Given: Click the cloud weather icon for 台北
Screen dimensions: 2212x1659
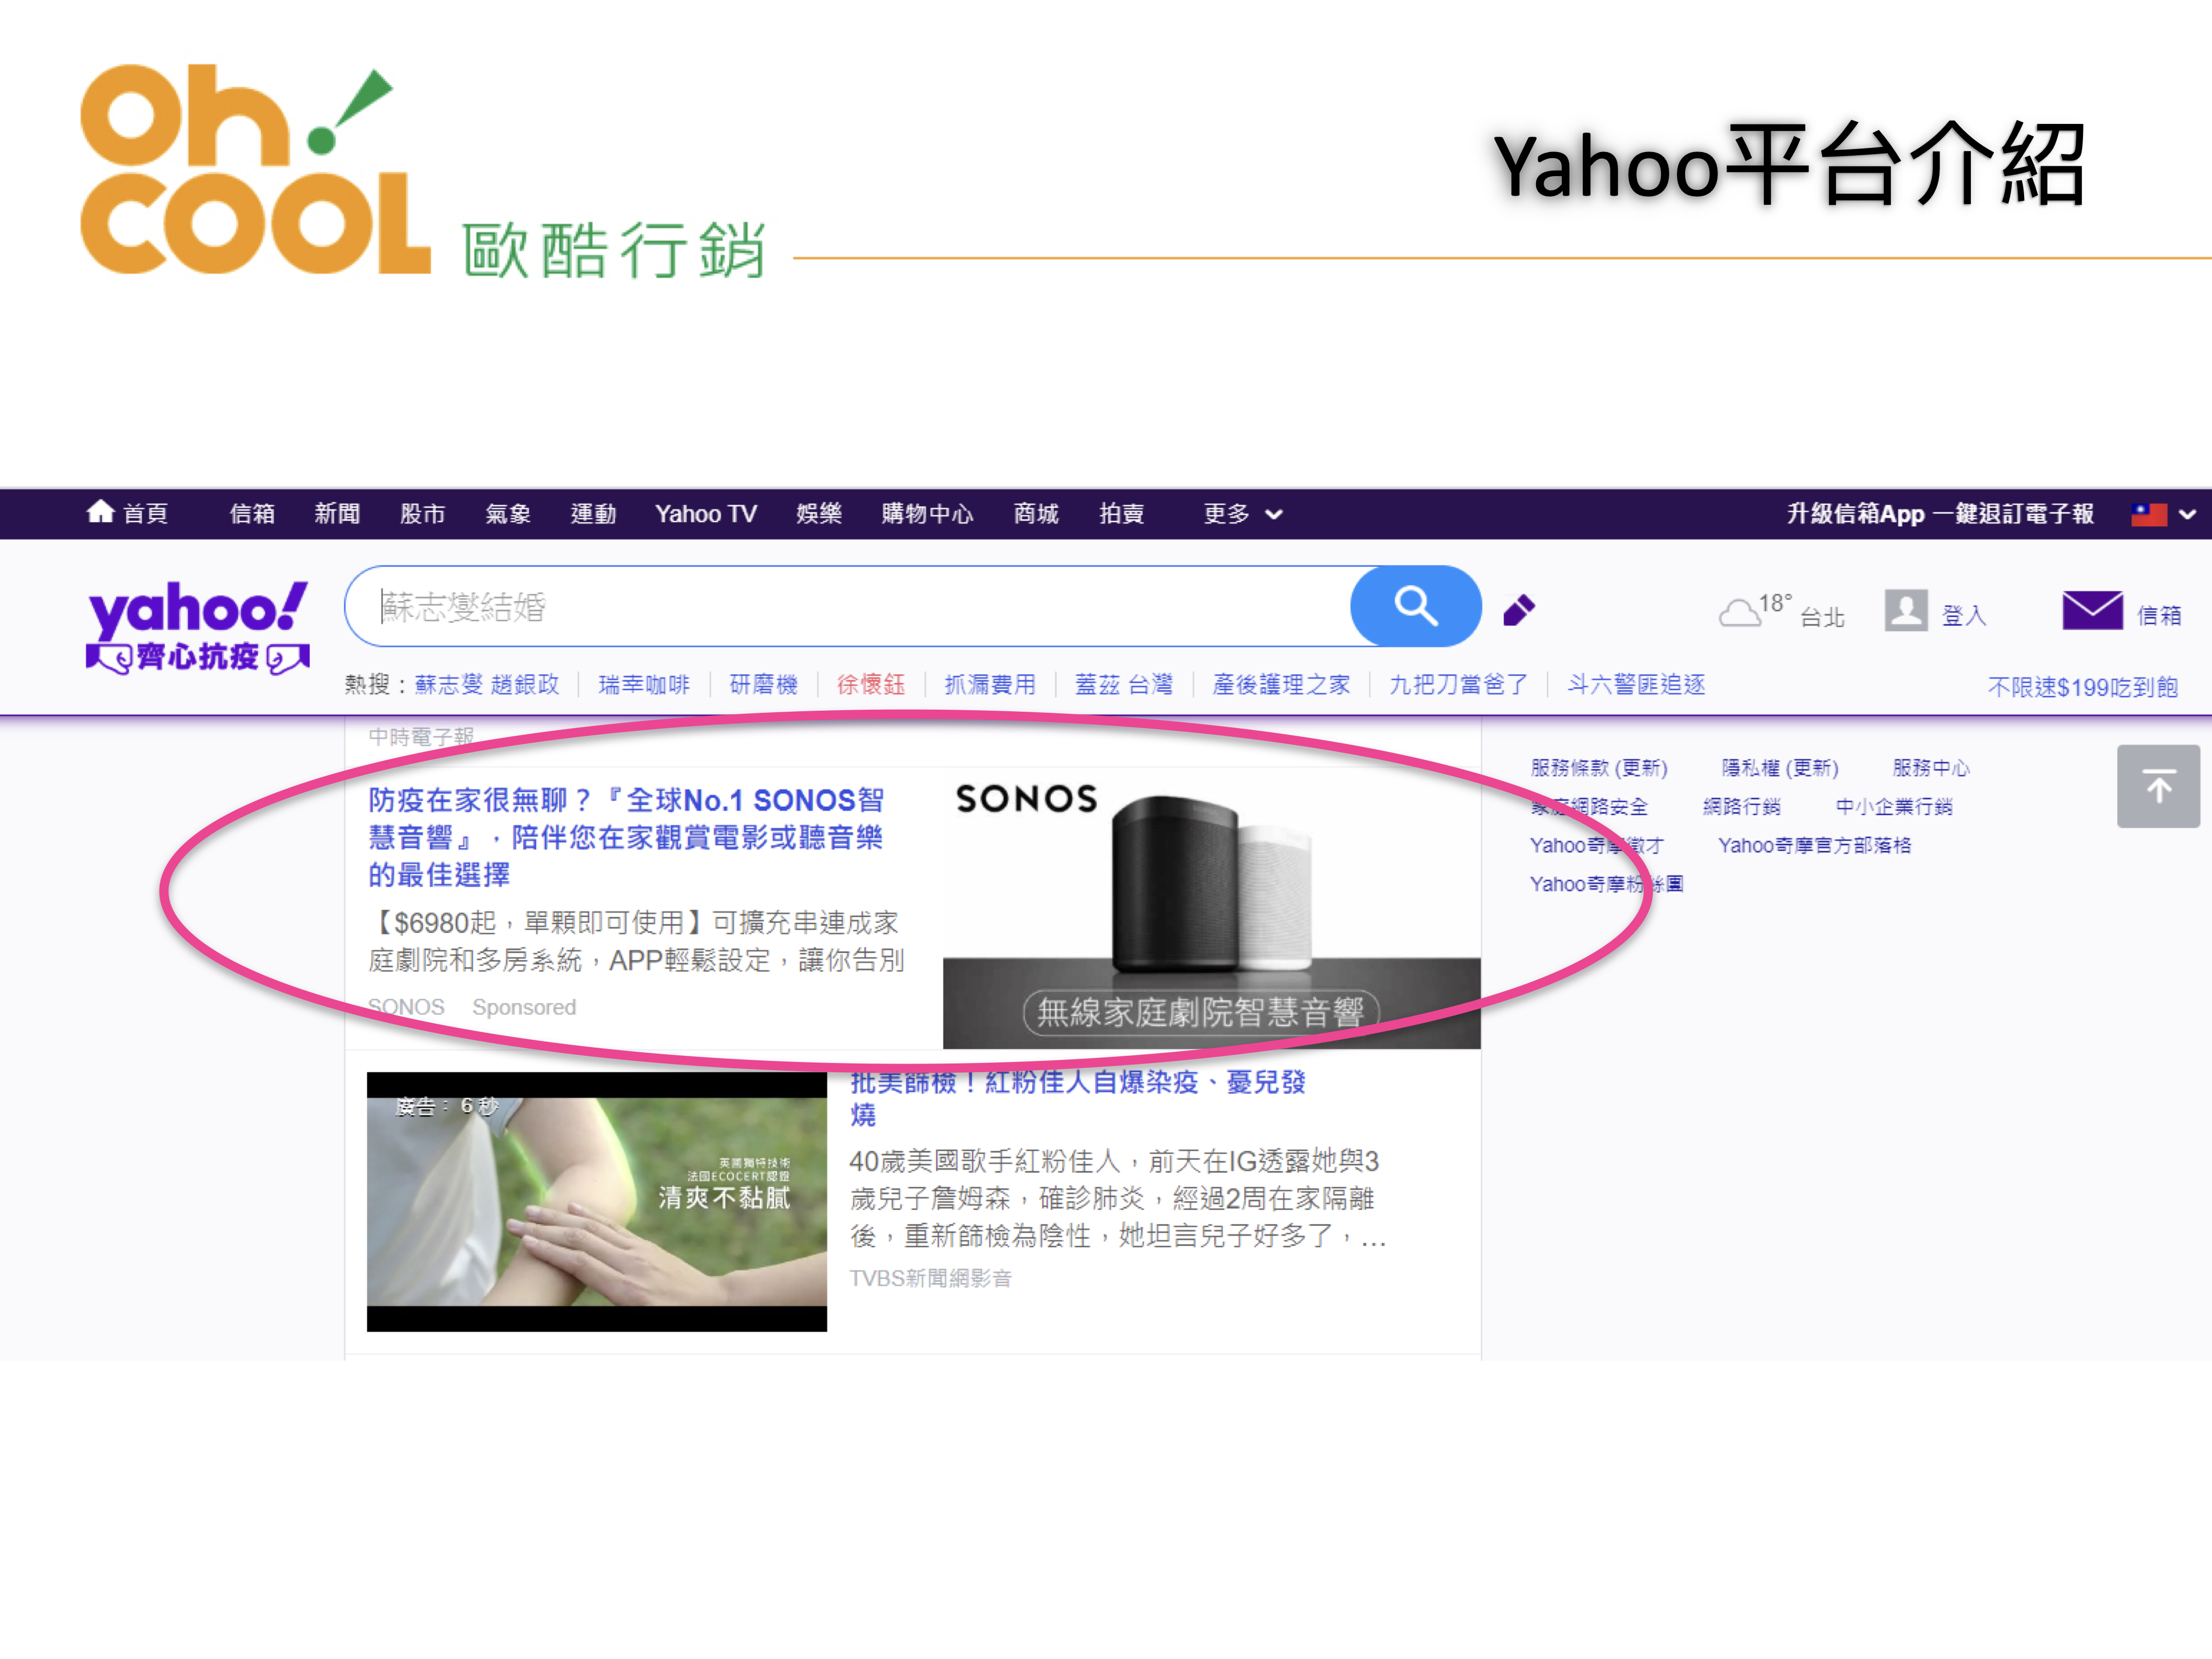Looking at the screenshot, I should pos(1739,612).
